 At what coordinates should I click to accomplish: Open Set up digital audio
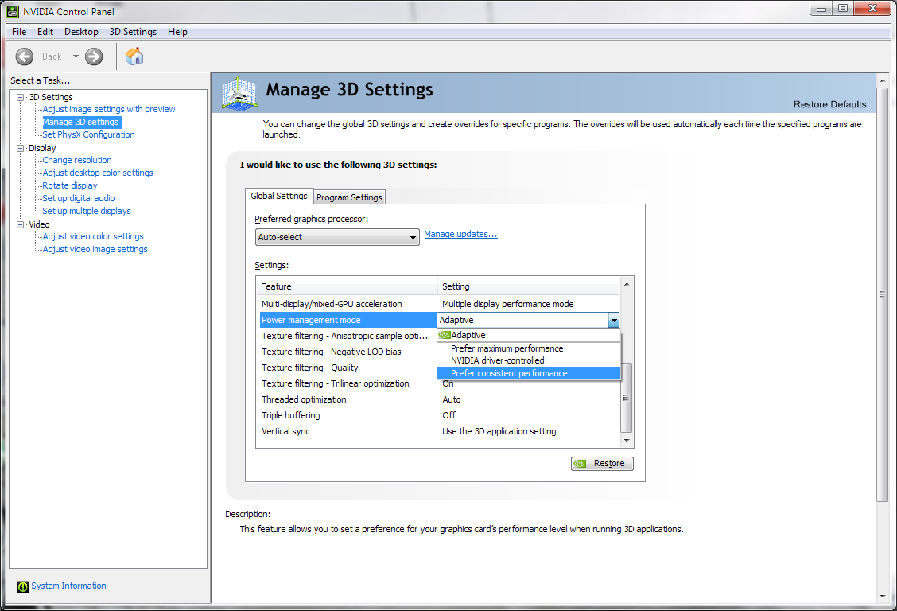(79, 198)
